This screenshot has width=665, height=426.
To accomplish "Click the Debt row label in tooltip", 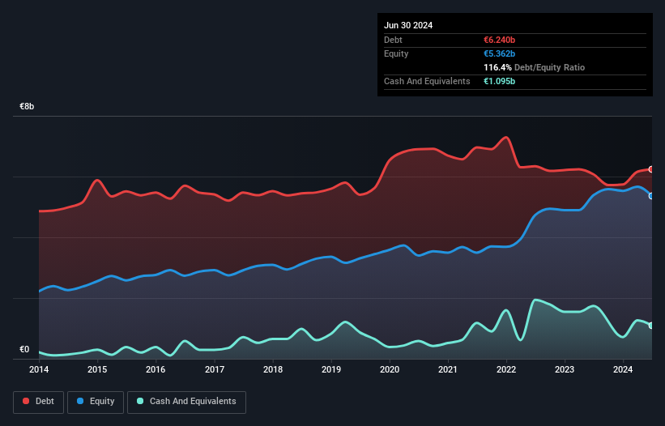I will [393, 40].
